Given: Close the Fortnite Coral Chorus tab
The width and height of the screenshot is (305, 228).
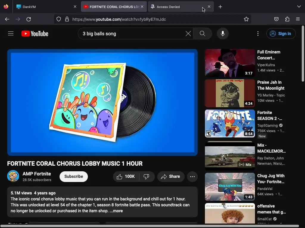Looking at the screenshot, I should tap(142, 7).
